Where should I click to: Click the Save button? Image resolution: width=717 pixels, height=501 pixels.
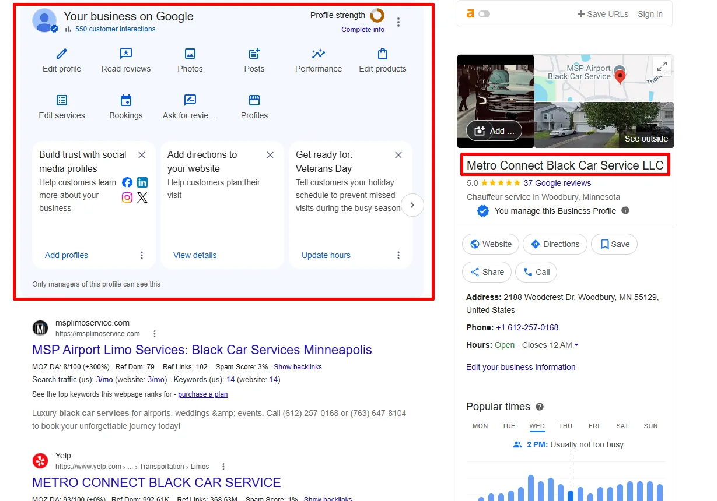[x=614, y=244]
